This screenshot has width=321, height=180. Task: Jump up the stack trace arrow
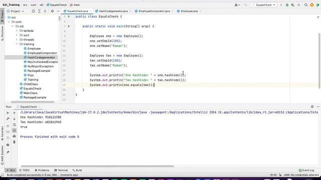(x=15, y=113)
